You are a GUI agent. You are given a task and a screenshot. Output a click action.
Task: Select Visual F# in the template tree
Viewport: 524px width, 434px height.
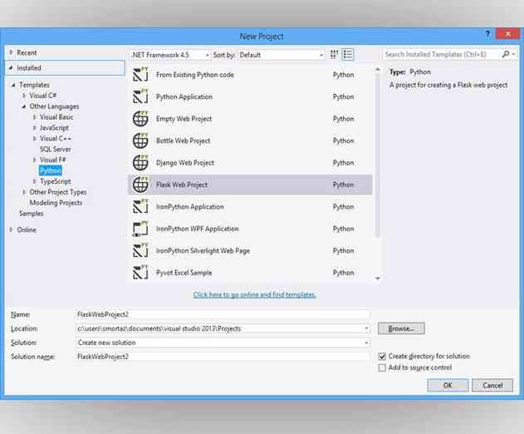53,160
